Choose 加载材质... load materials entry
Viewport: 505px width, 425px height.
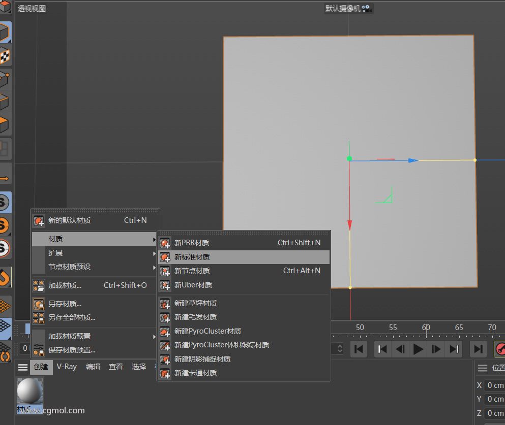(95, 285)
